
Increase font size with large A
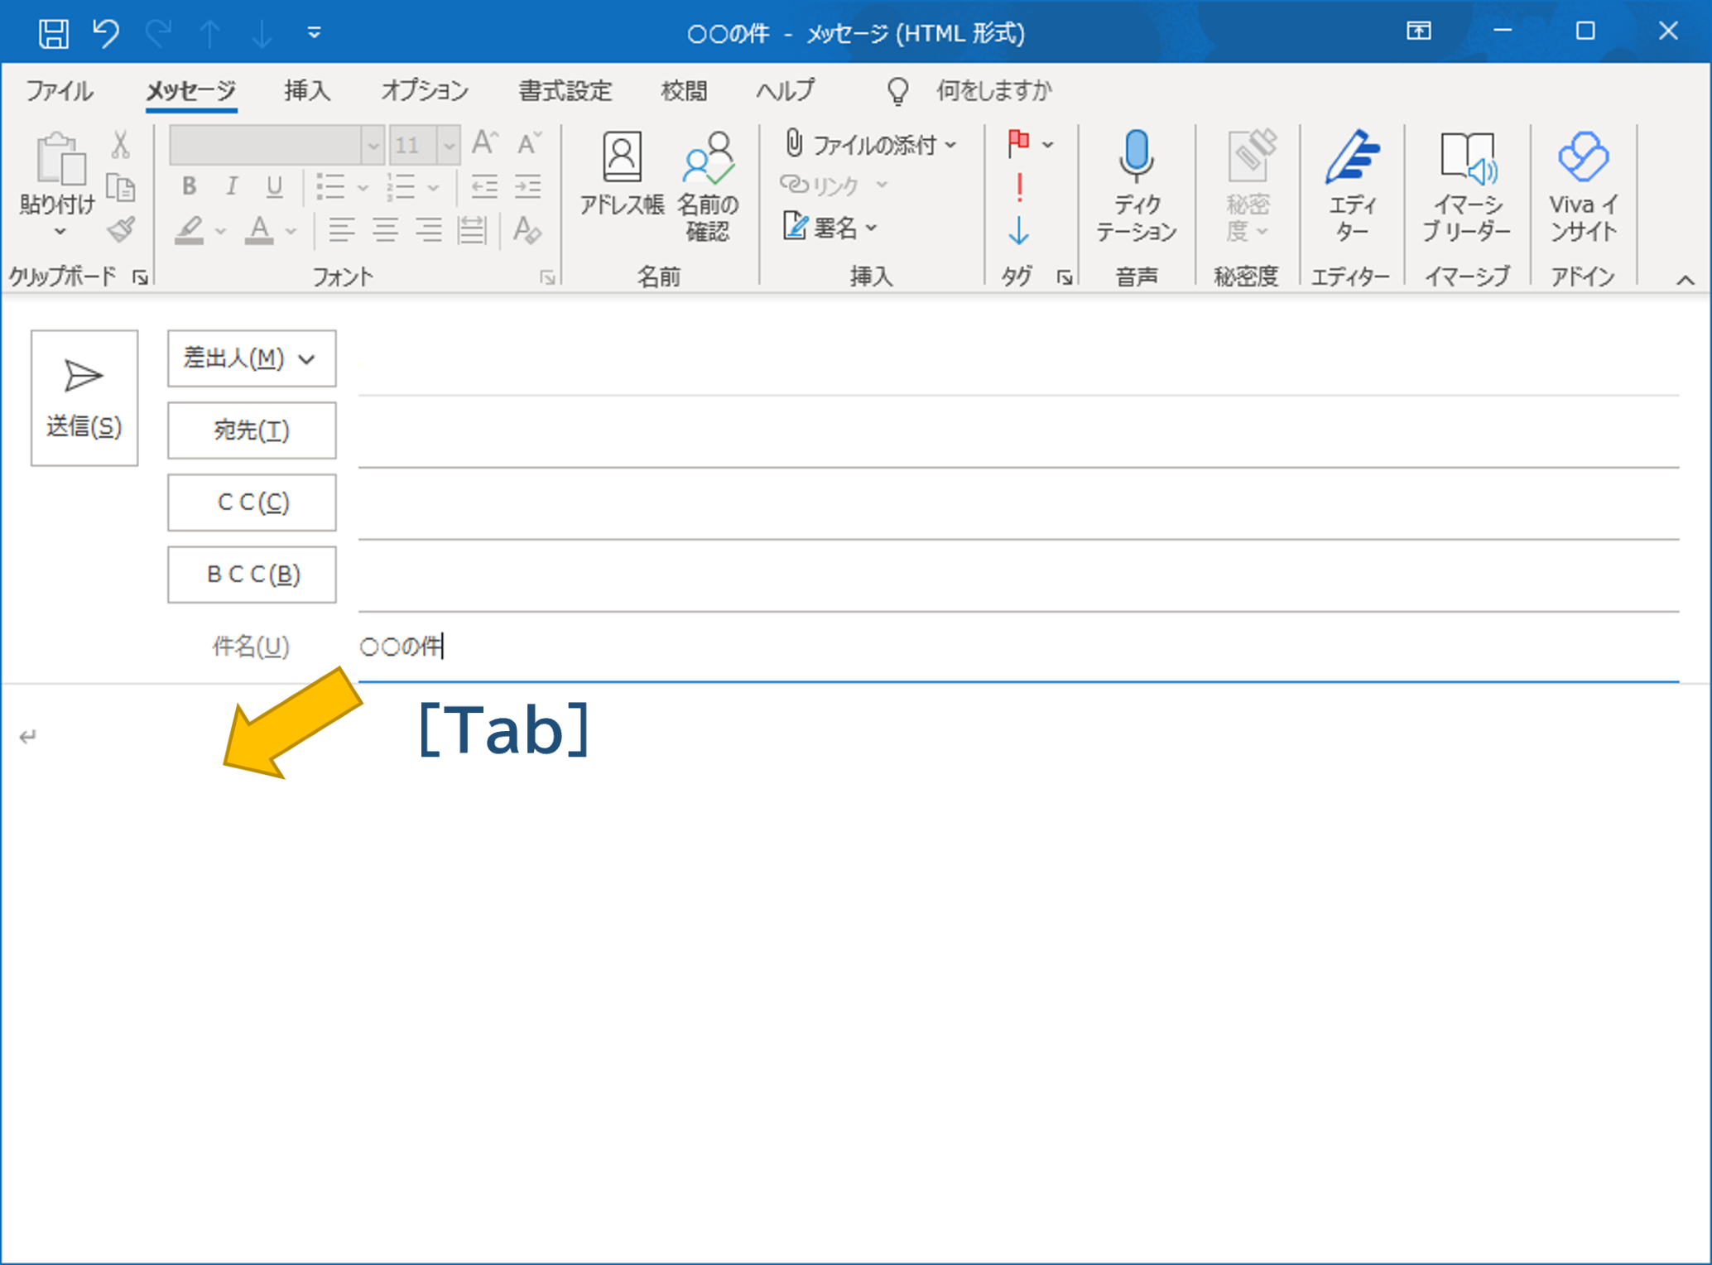coord(484,142)
